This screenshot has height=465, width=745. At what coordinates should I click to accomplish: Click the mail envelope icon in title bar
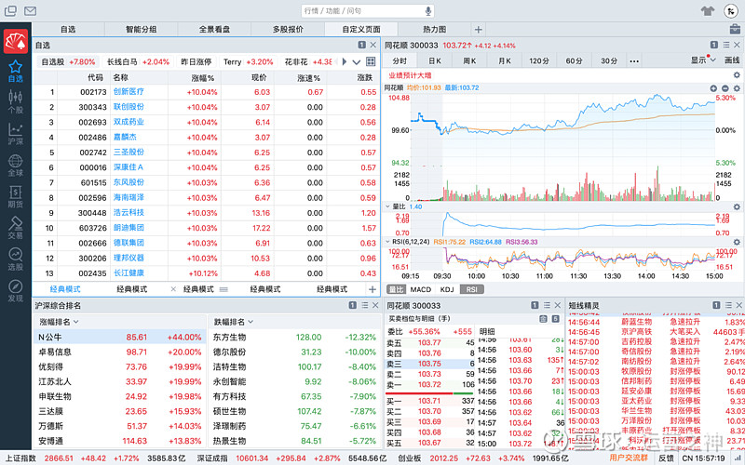(31, 10)
